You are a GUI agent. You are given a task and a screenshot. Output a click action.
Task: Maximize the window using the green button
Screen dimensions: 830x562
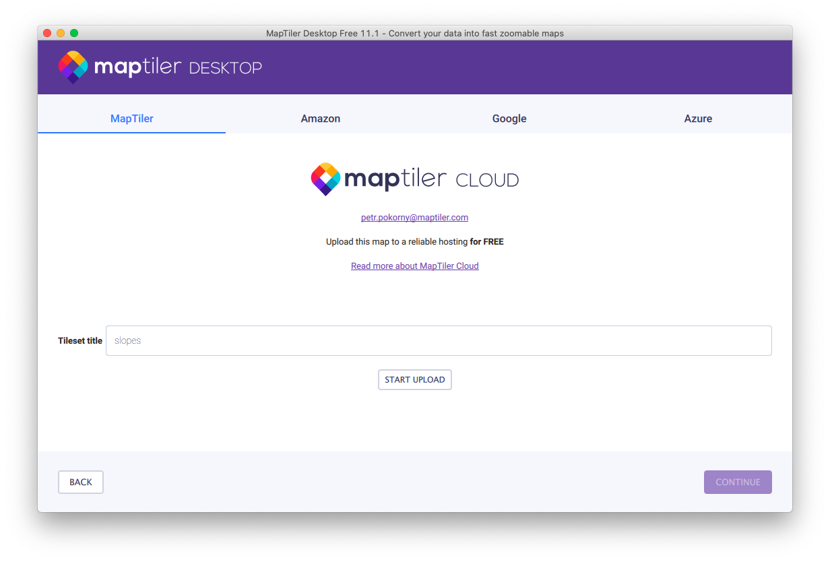tap(74, 33)
